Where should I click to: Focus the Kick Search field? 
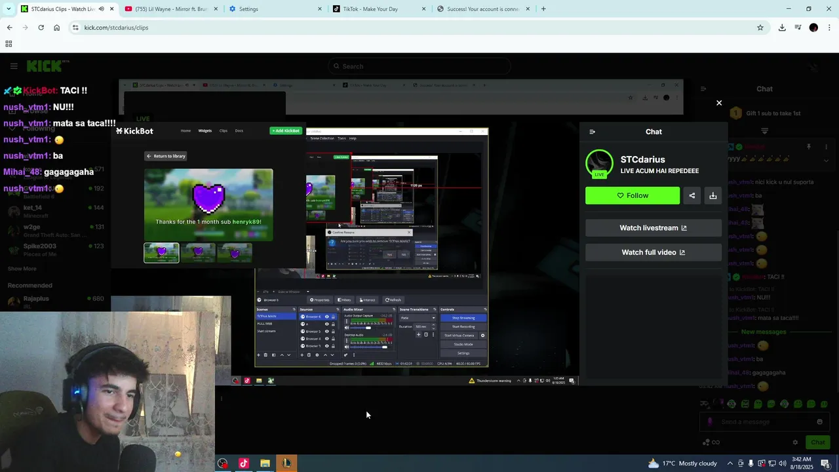(x=419, y=66)
